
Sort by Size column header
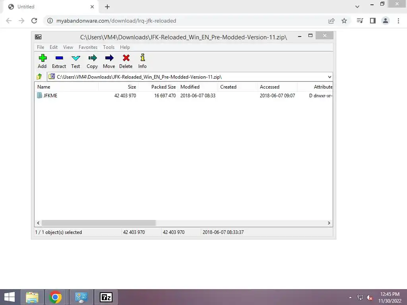pyautogui.click(x=118, y=87)
